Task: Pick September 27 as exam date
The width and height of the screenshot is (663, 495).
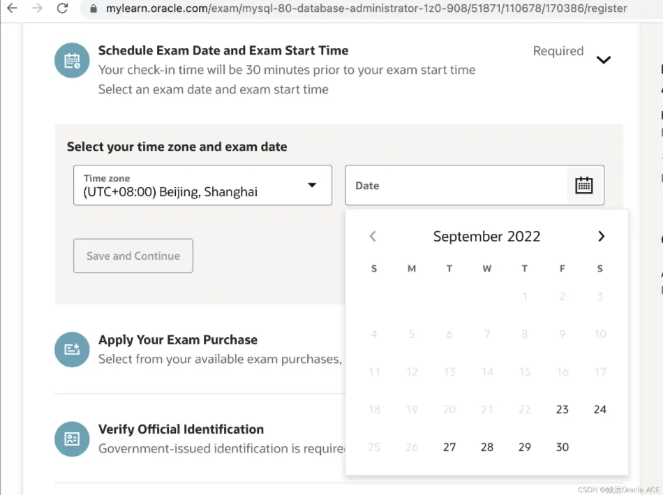Action: pos(449,447)
